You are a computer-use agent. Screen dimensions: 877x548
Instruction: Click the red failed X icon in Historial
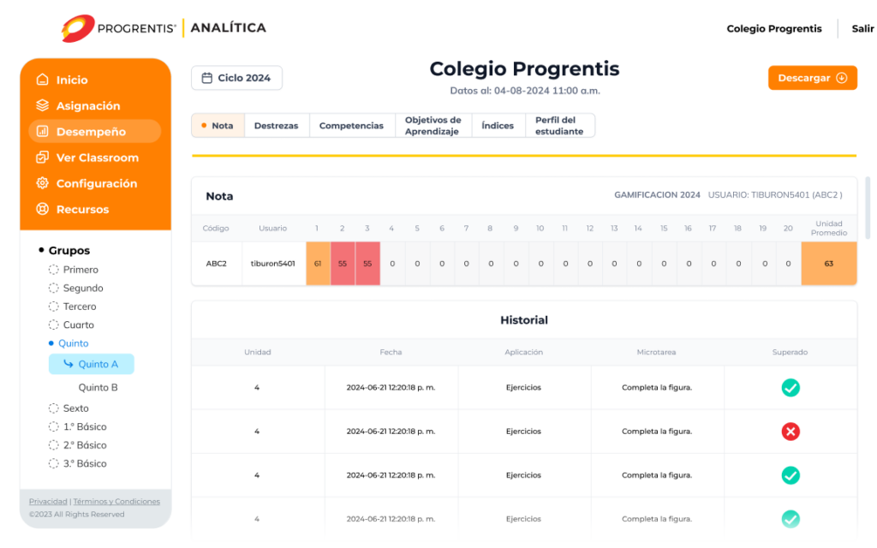pos(790,432)
